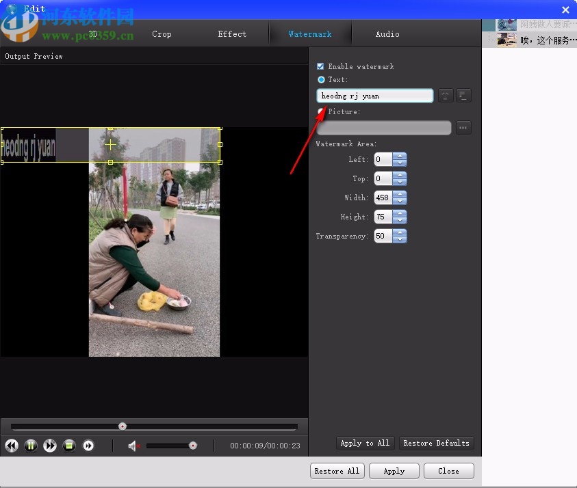This screenshot has height=488, width=577.
Task: Click the Restore Defaults button
Action: coord(436,443)
